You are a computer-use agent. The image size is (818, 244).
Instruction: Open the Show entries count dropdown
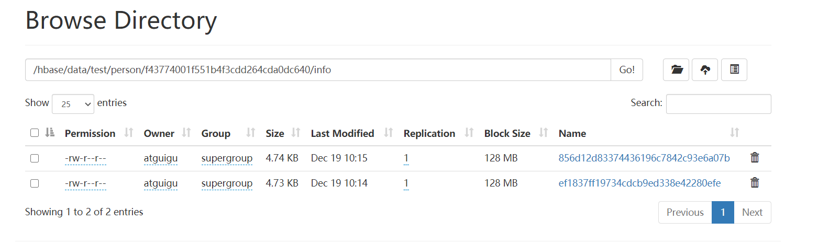click(73, 104)
